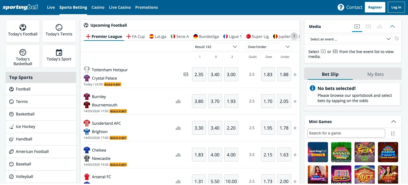Select the pitch tracker icon in Media panel
Image resolution: width=408 pixels, height=185 pixels.
[x=368, y=26]
